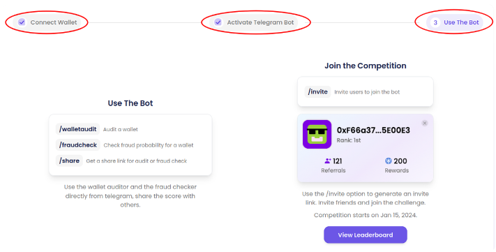Click the /fraudcheck command tag
Image resolution: width=496 pixels, height=252 pixels.
click(78, 145)
